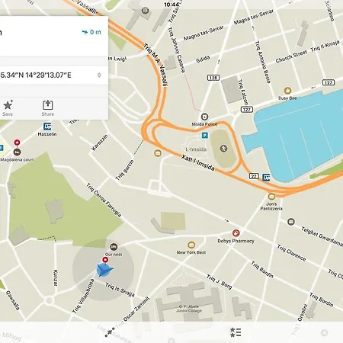343x343 pixels.
Task: Tap the Share icon in the panel
Action: tap(48, 105)
